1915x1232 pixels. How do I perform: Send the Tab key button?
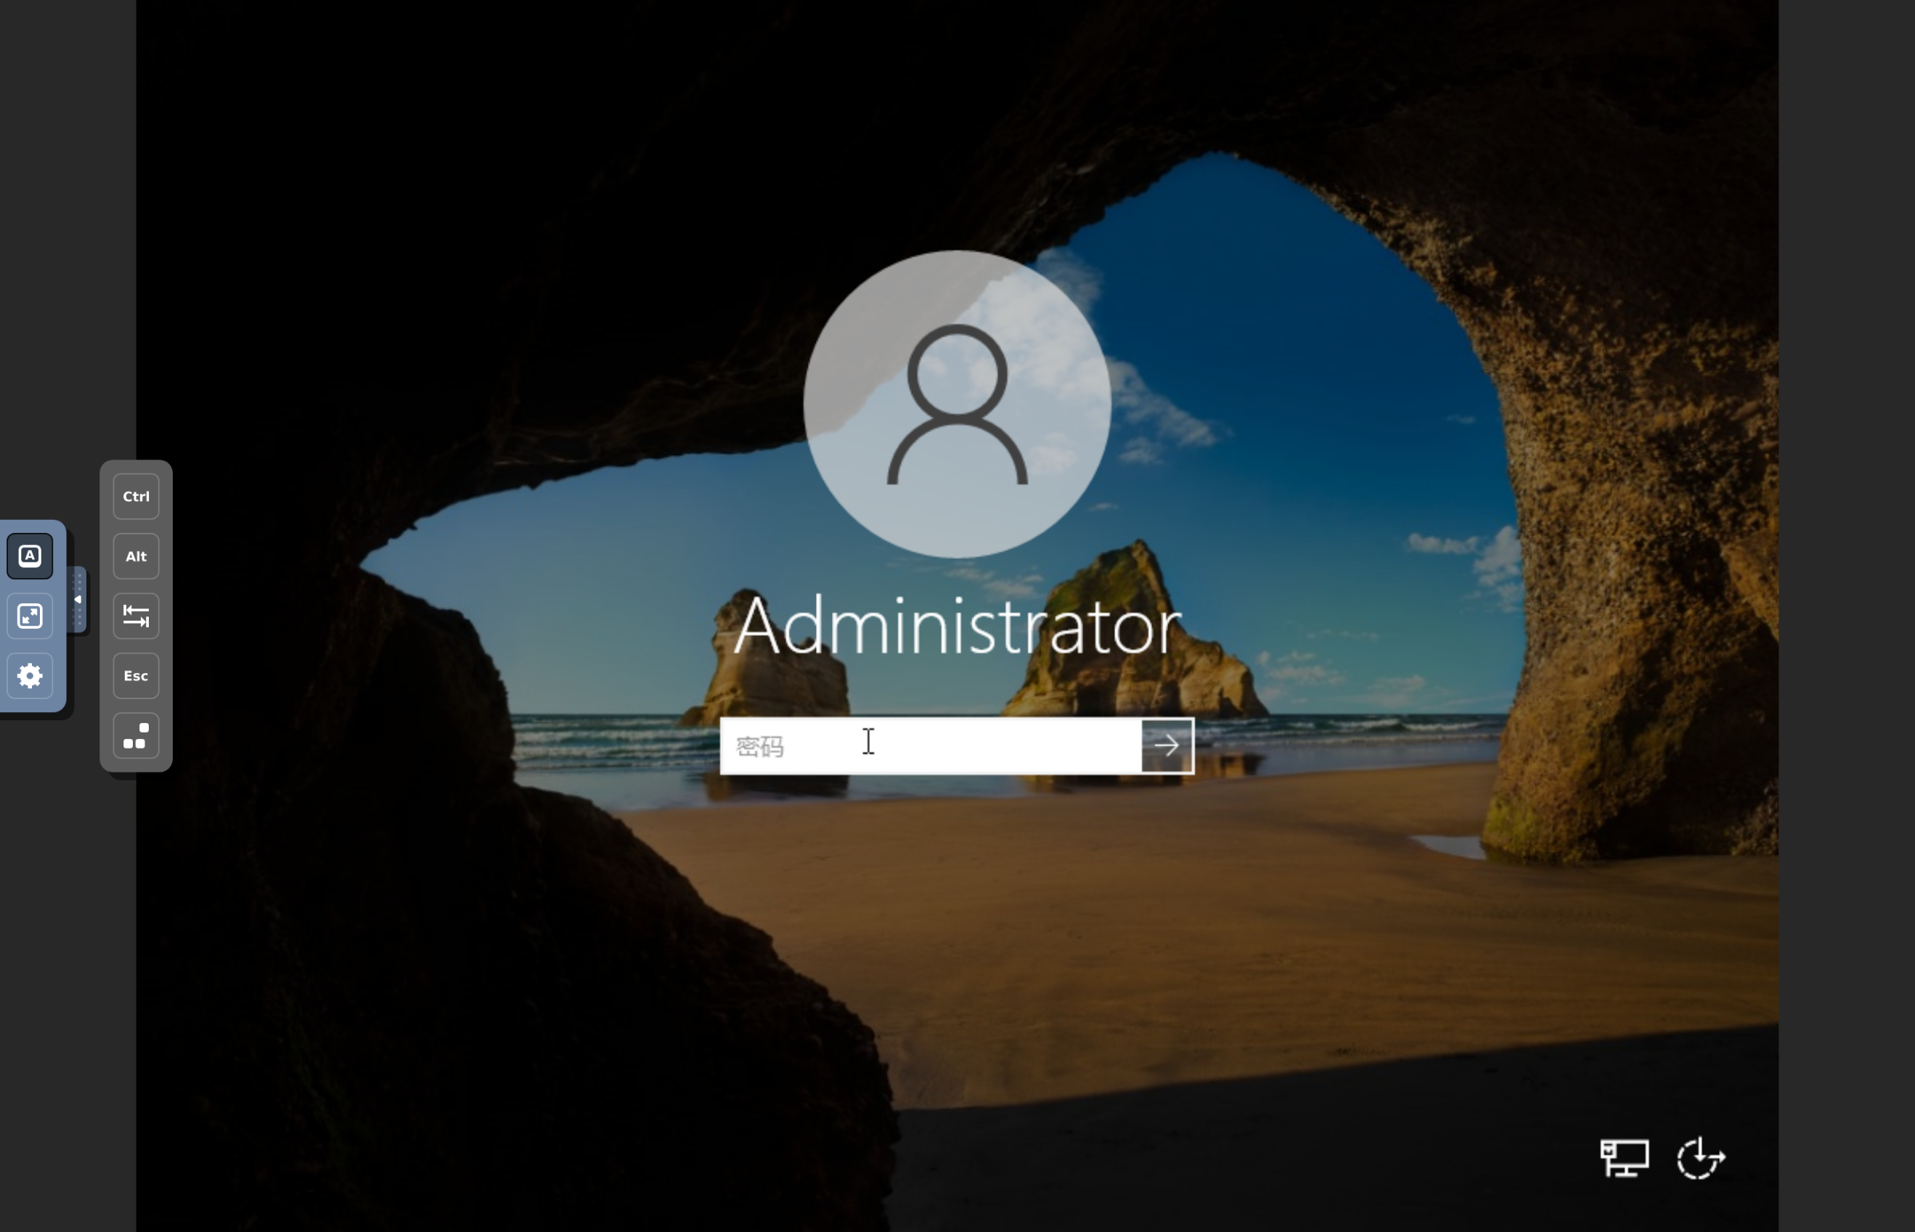[x=136, y=616]
